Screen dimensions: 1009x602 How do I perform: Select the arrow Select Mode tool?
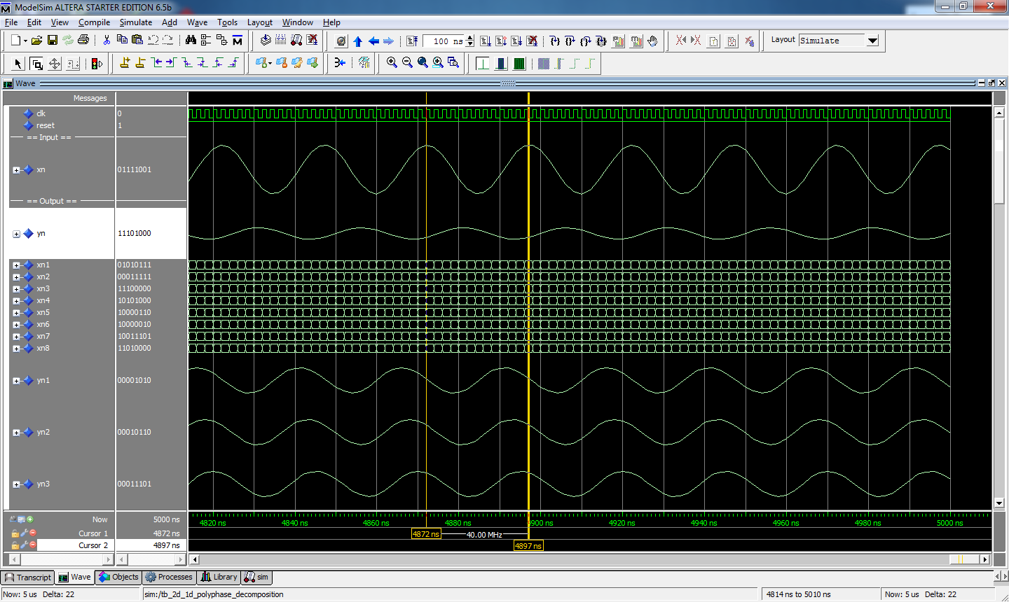(x=18, y=64)
